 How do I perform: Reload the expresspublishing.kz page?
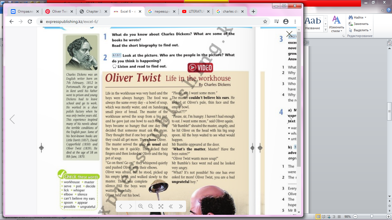pos(30,21)
